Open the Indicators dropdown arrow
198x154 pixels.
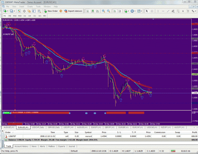click(128, 11)
